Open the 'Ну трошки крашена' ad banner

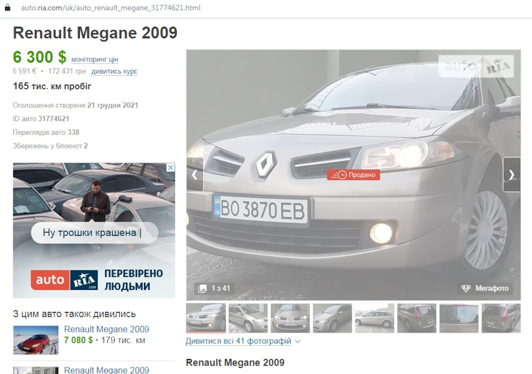click(94, 230)
